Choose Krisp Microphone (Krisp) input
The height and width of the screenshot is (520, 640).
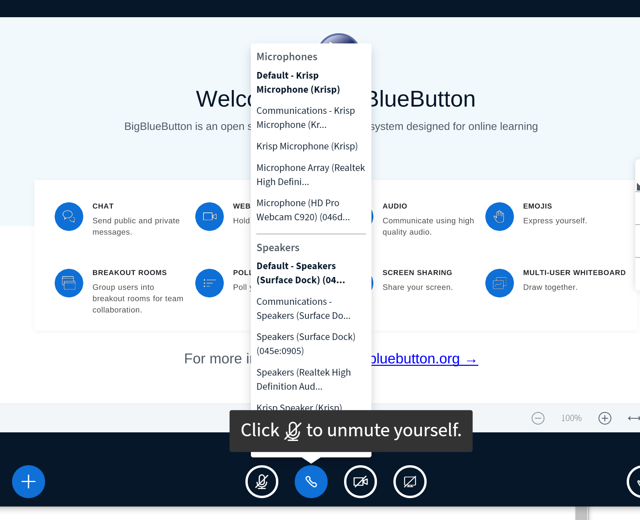(311, 146)
